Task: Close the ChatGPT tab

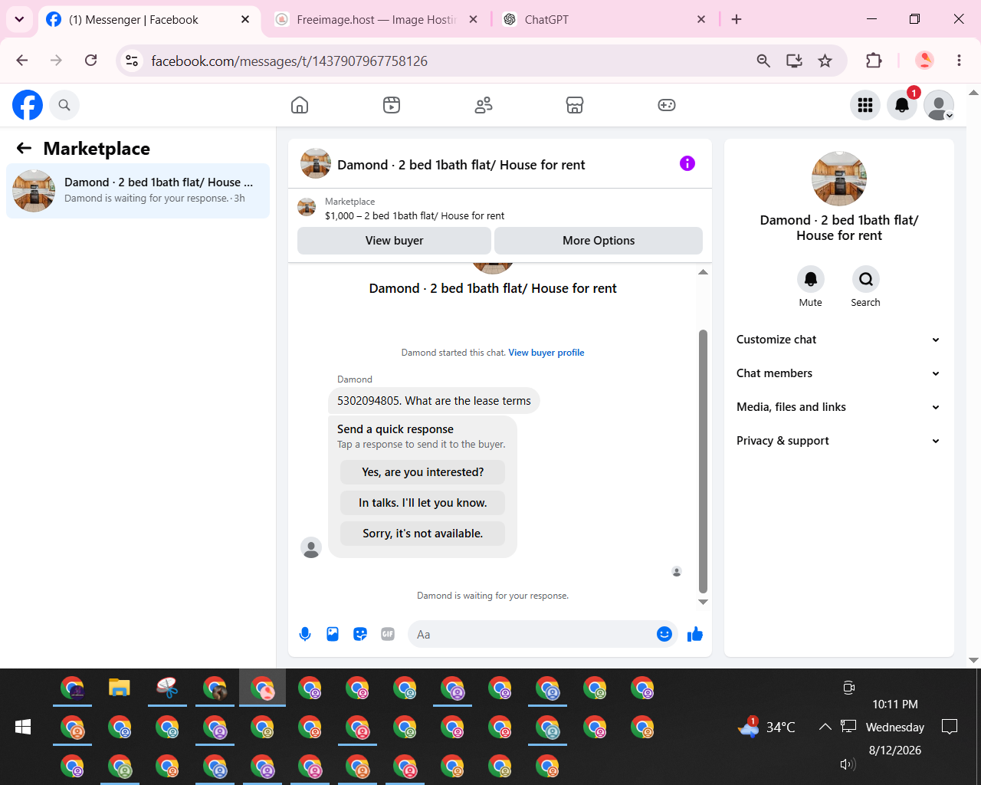Action: pyautogui.click(x=701, y=20)
